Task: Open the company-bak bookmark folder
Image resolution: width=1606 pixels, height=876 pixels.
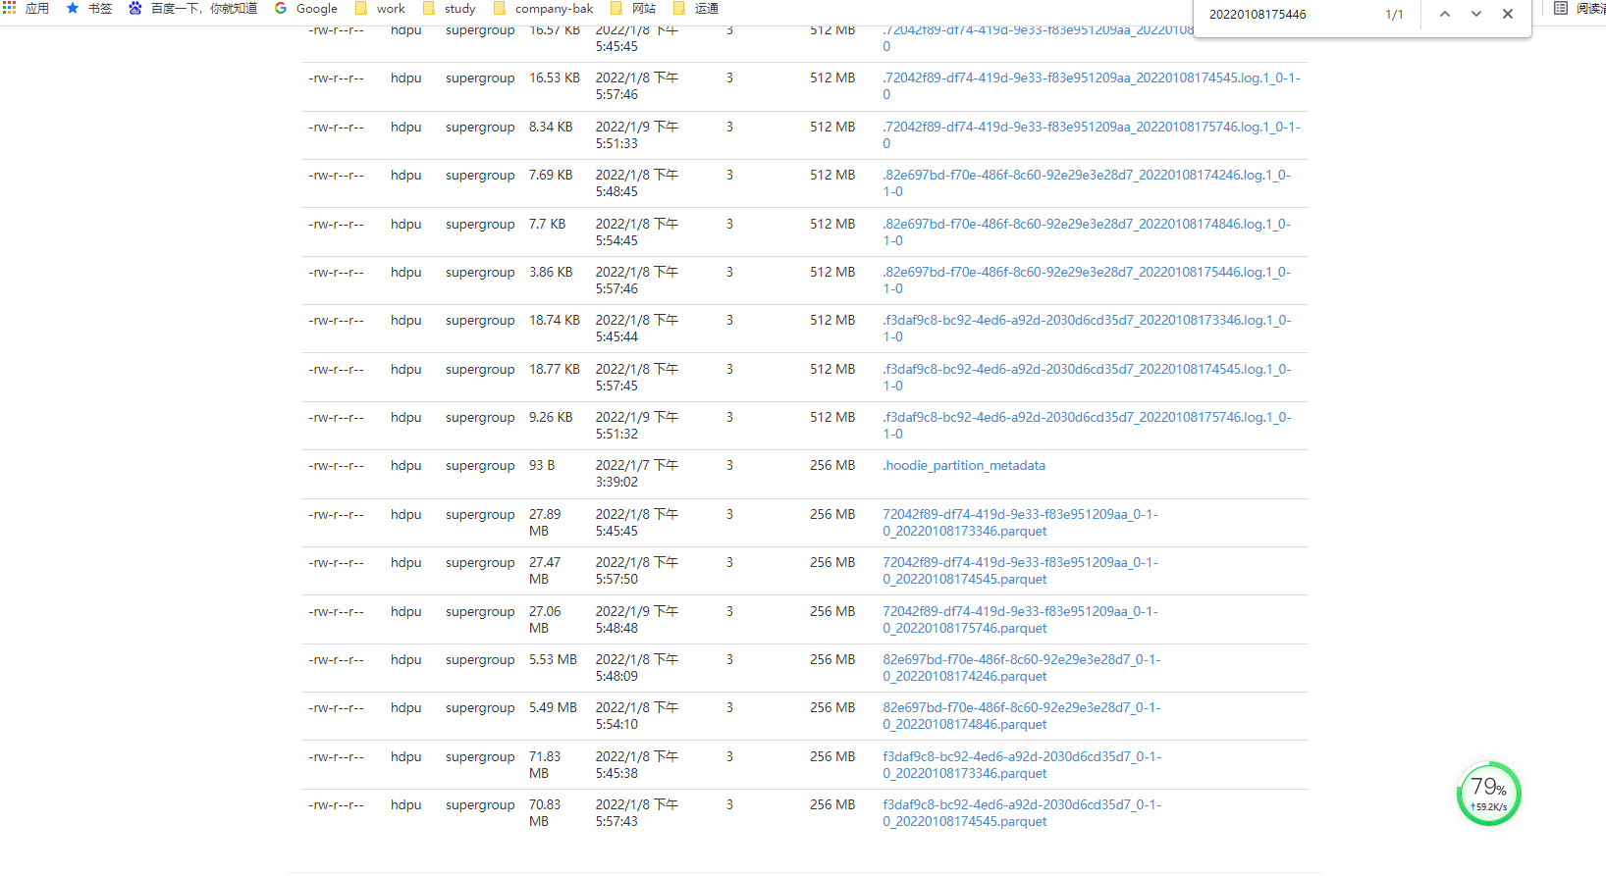Action: click(x=543, y=8)
